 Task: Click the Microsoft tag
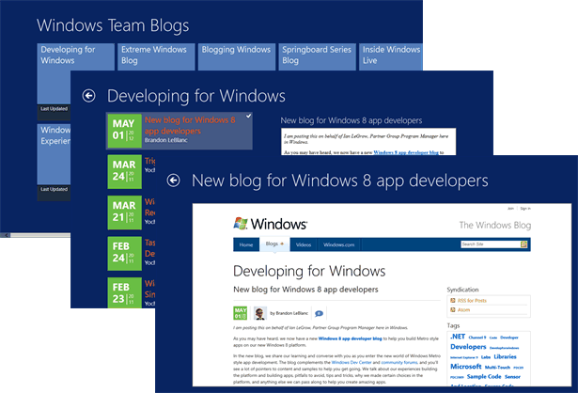coord(466,367)
